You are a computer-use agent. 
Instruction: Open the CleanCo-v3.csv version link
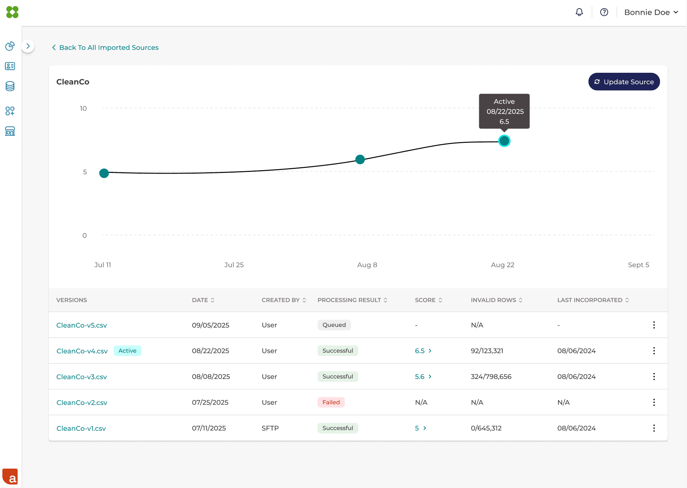pyautogui.click(x=82, y=377)
